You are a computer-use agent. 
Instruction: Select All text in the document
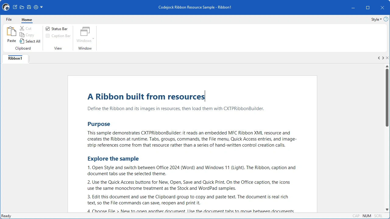click(x=30, y=41)
